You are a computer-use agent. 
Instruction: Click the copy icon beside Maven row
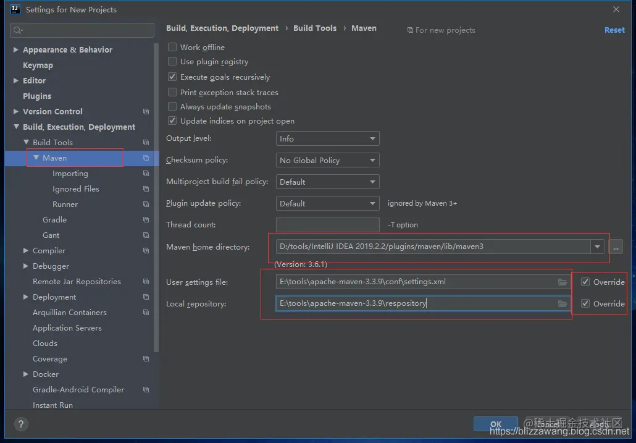[146, 158]
